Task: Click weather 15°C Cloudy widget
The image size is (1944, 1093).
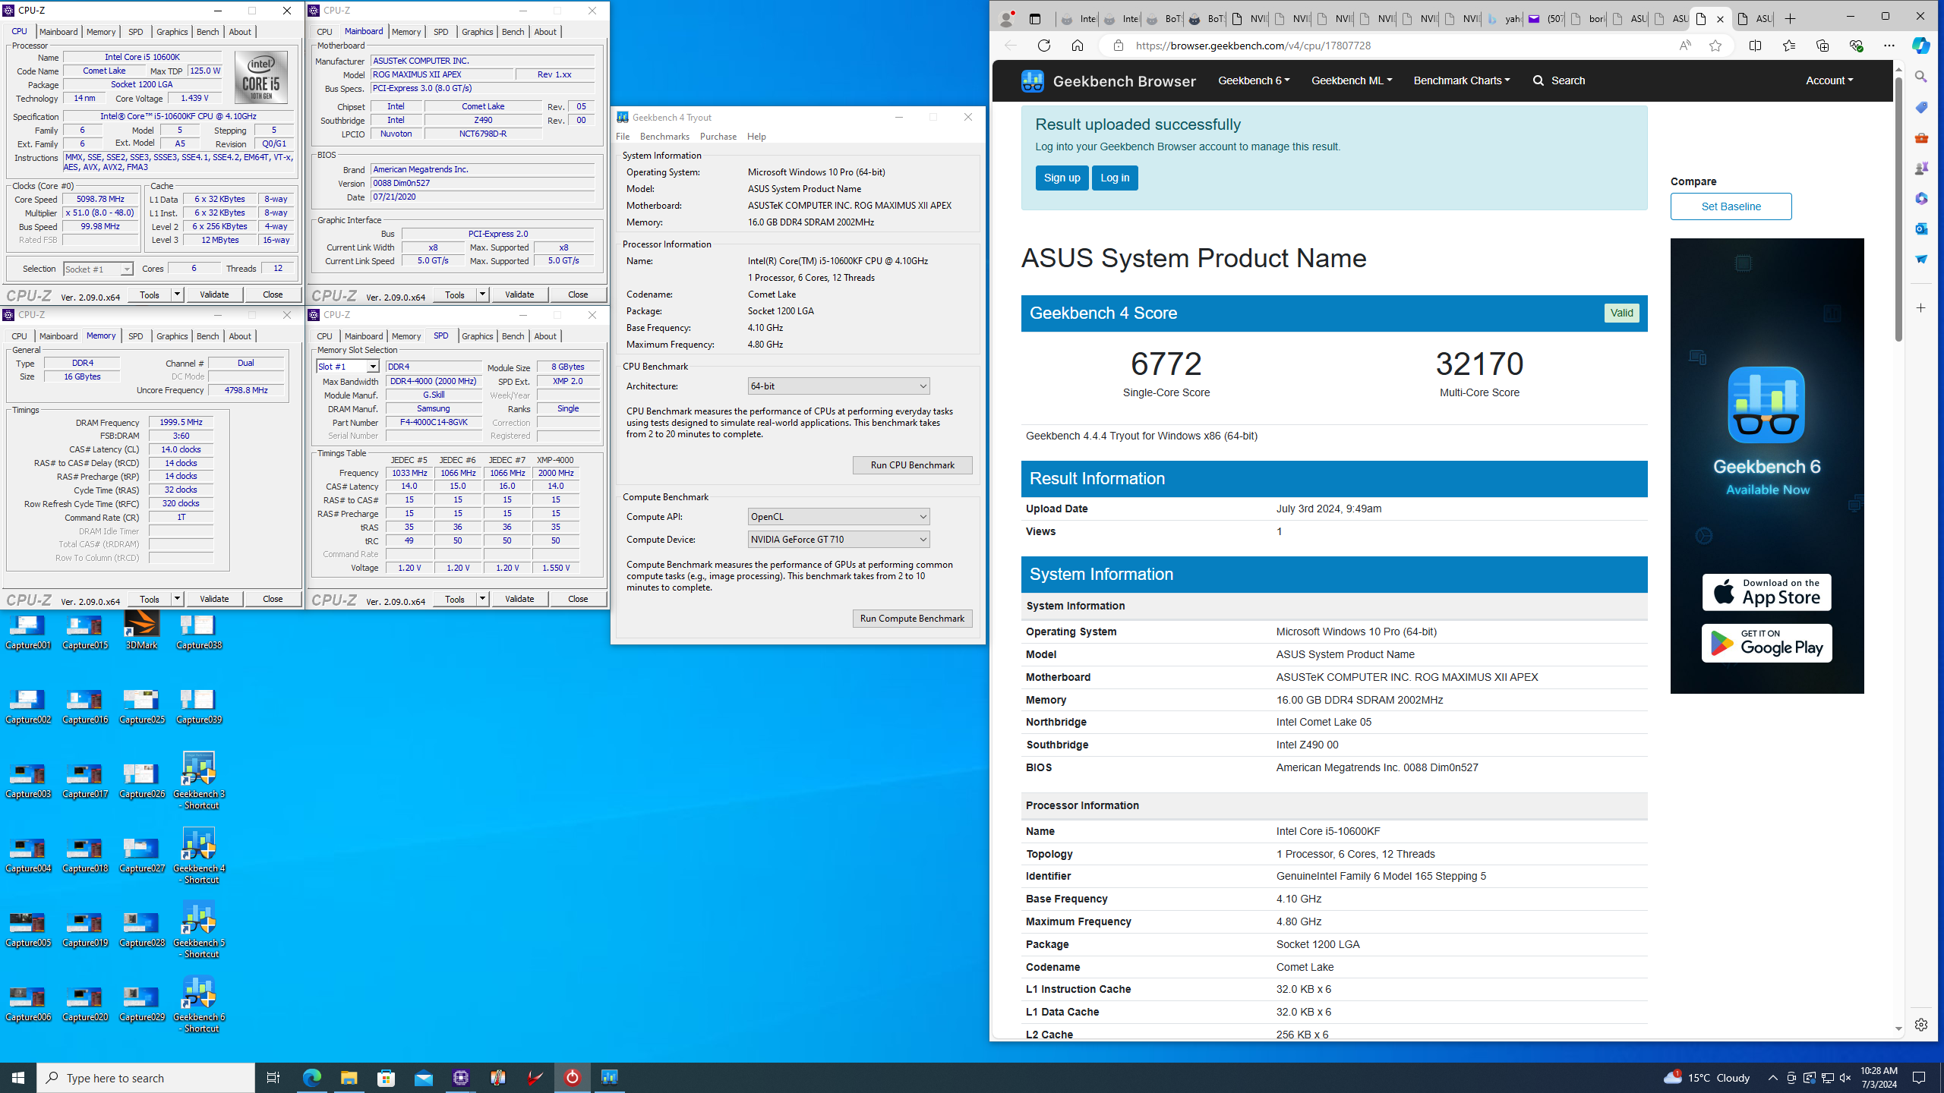Action: coord(1707,1078)
